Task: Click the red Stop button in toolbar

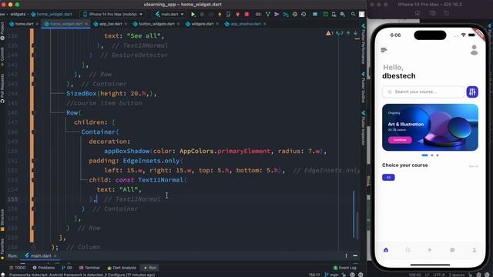Action: (246, 14)
